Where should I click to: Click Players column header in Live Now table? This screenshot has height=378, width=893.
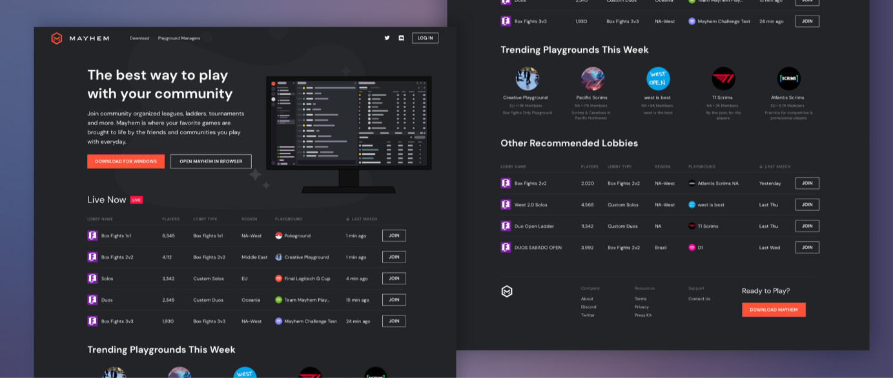(x=171, y=219)
